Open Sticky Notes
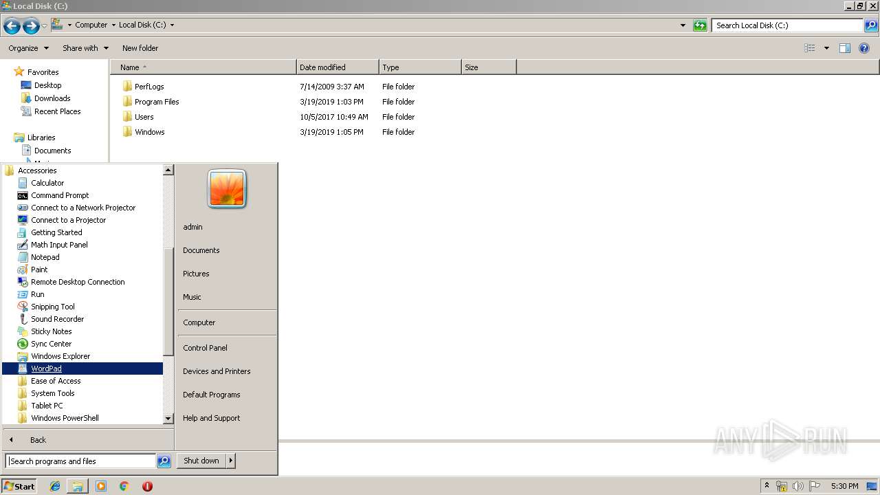 51,331
